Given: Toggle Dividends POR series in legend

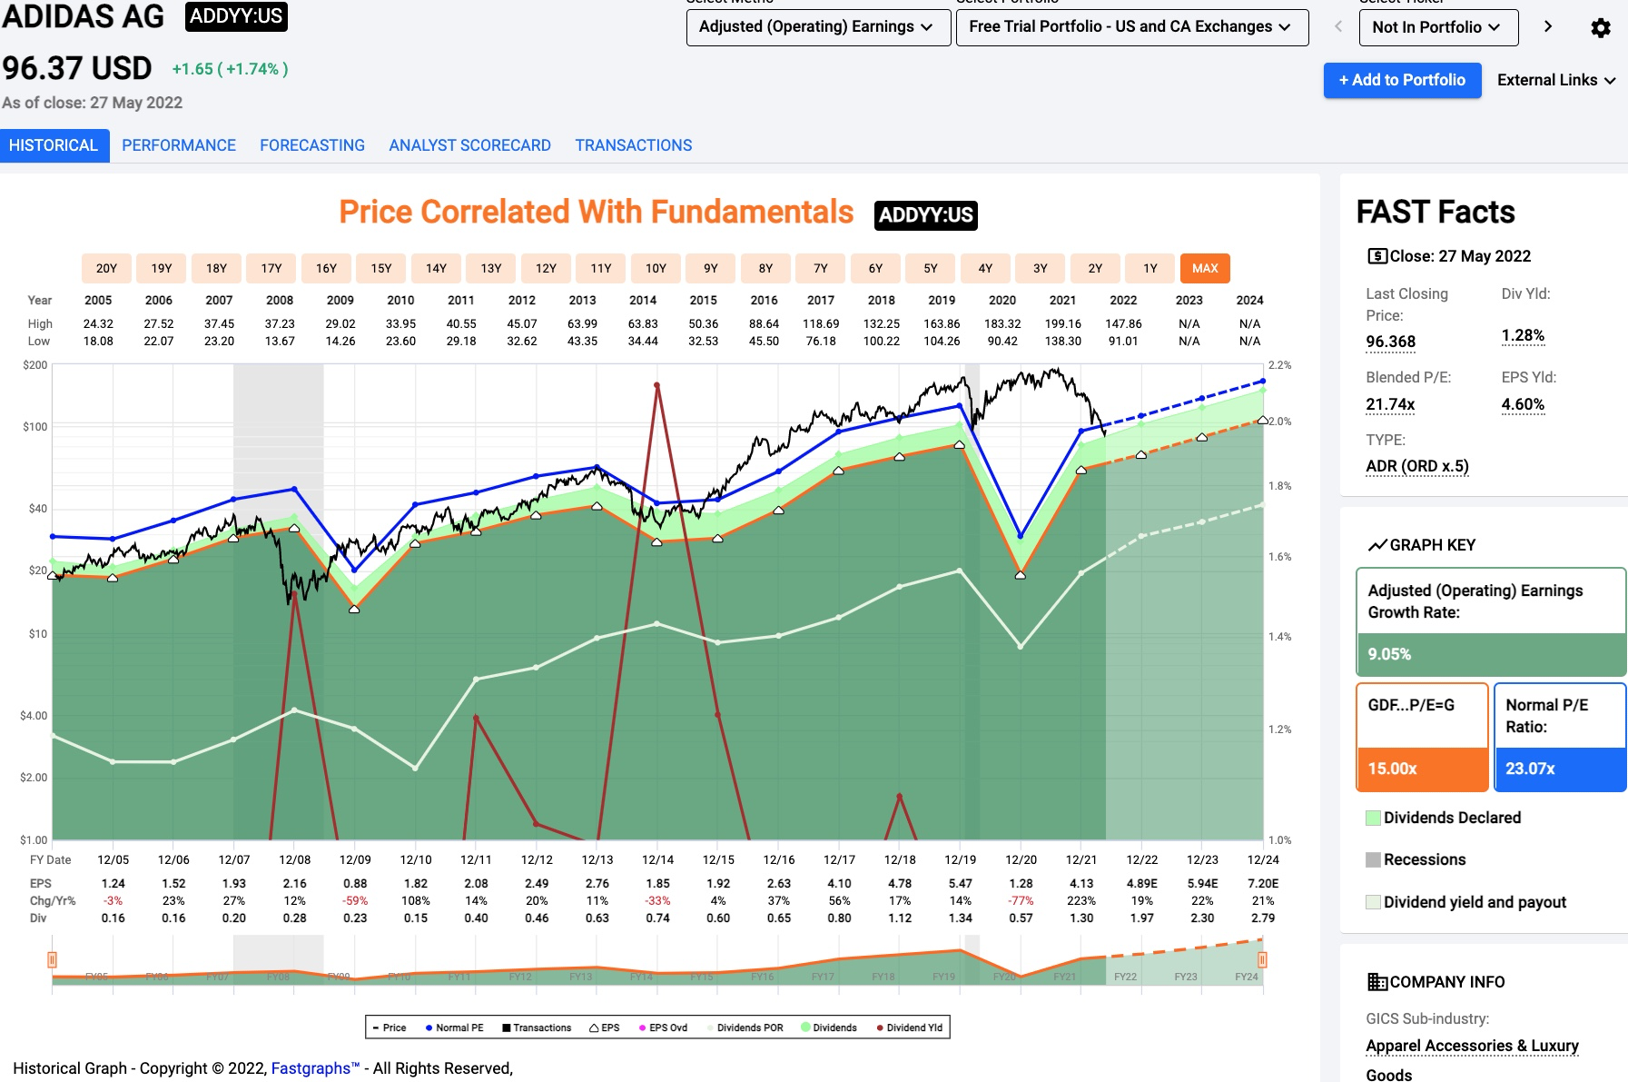Looking at the screenshot, I should click(x=745, y=1027).
